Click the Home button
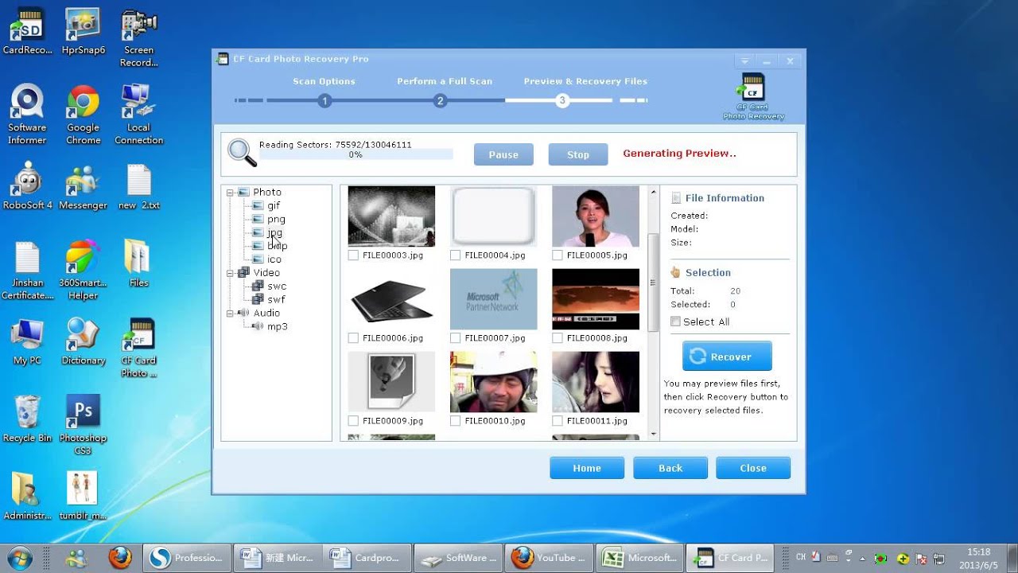 [x=587, y=468]
